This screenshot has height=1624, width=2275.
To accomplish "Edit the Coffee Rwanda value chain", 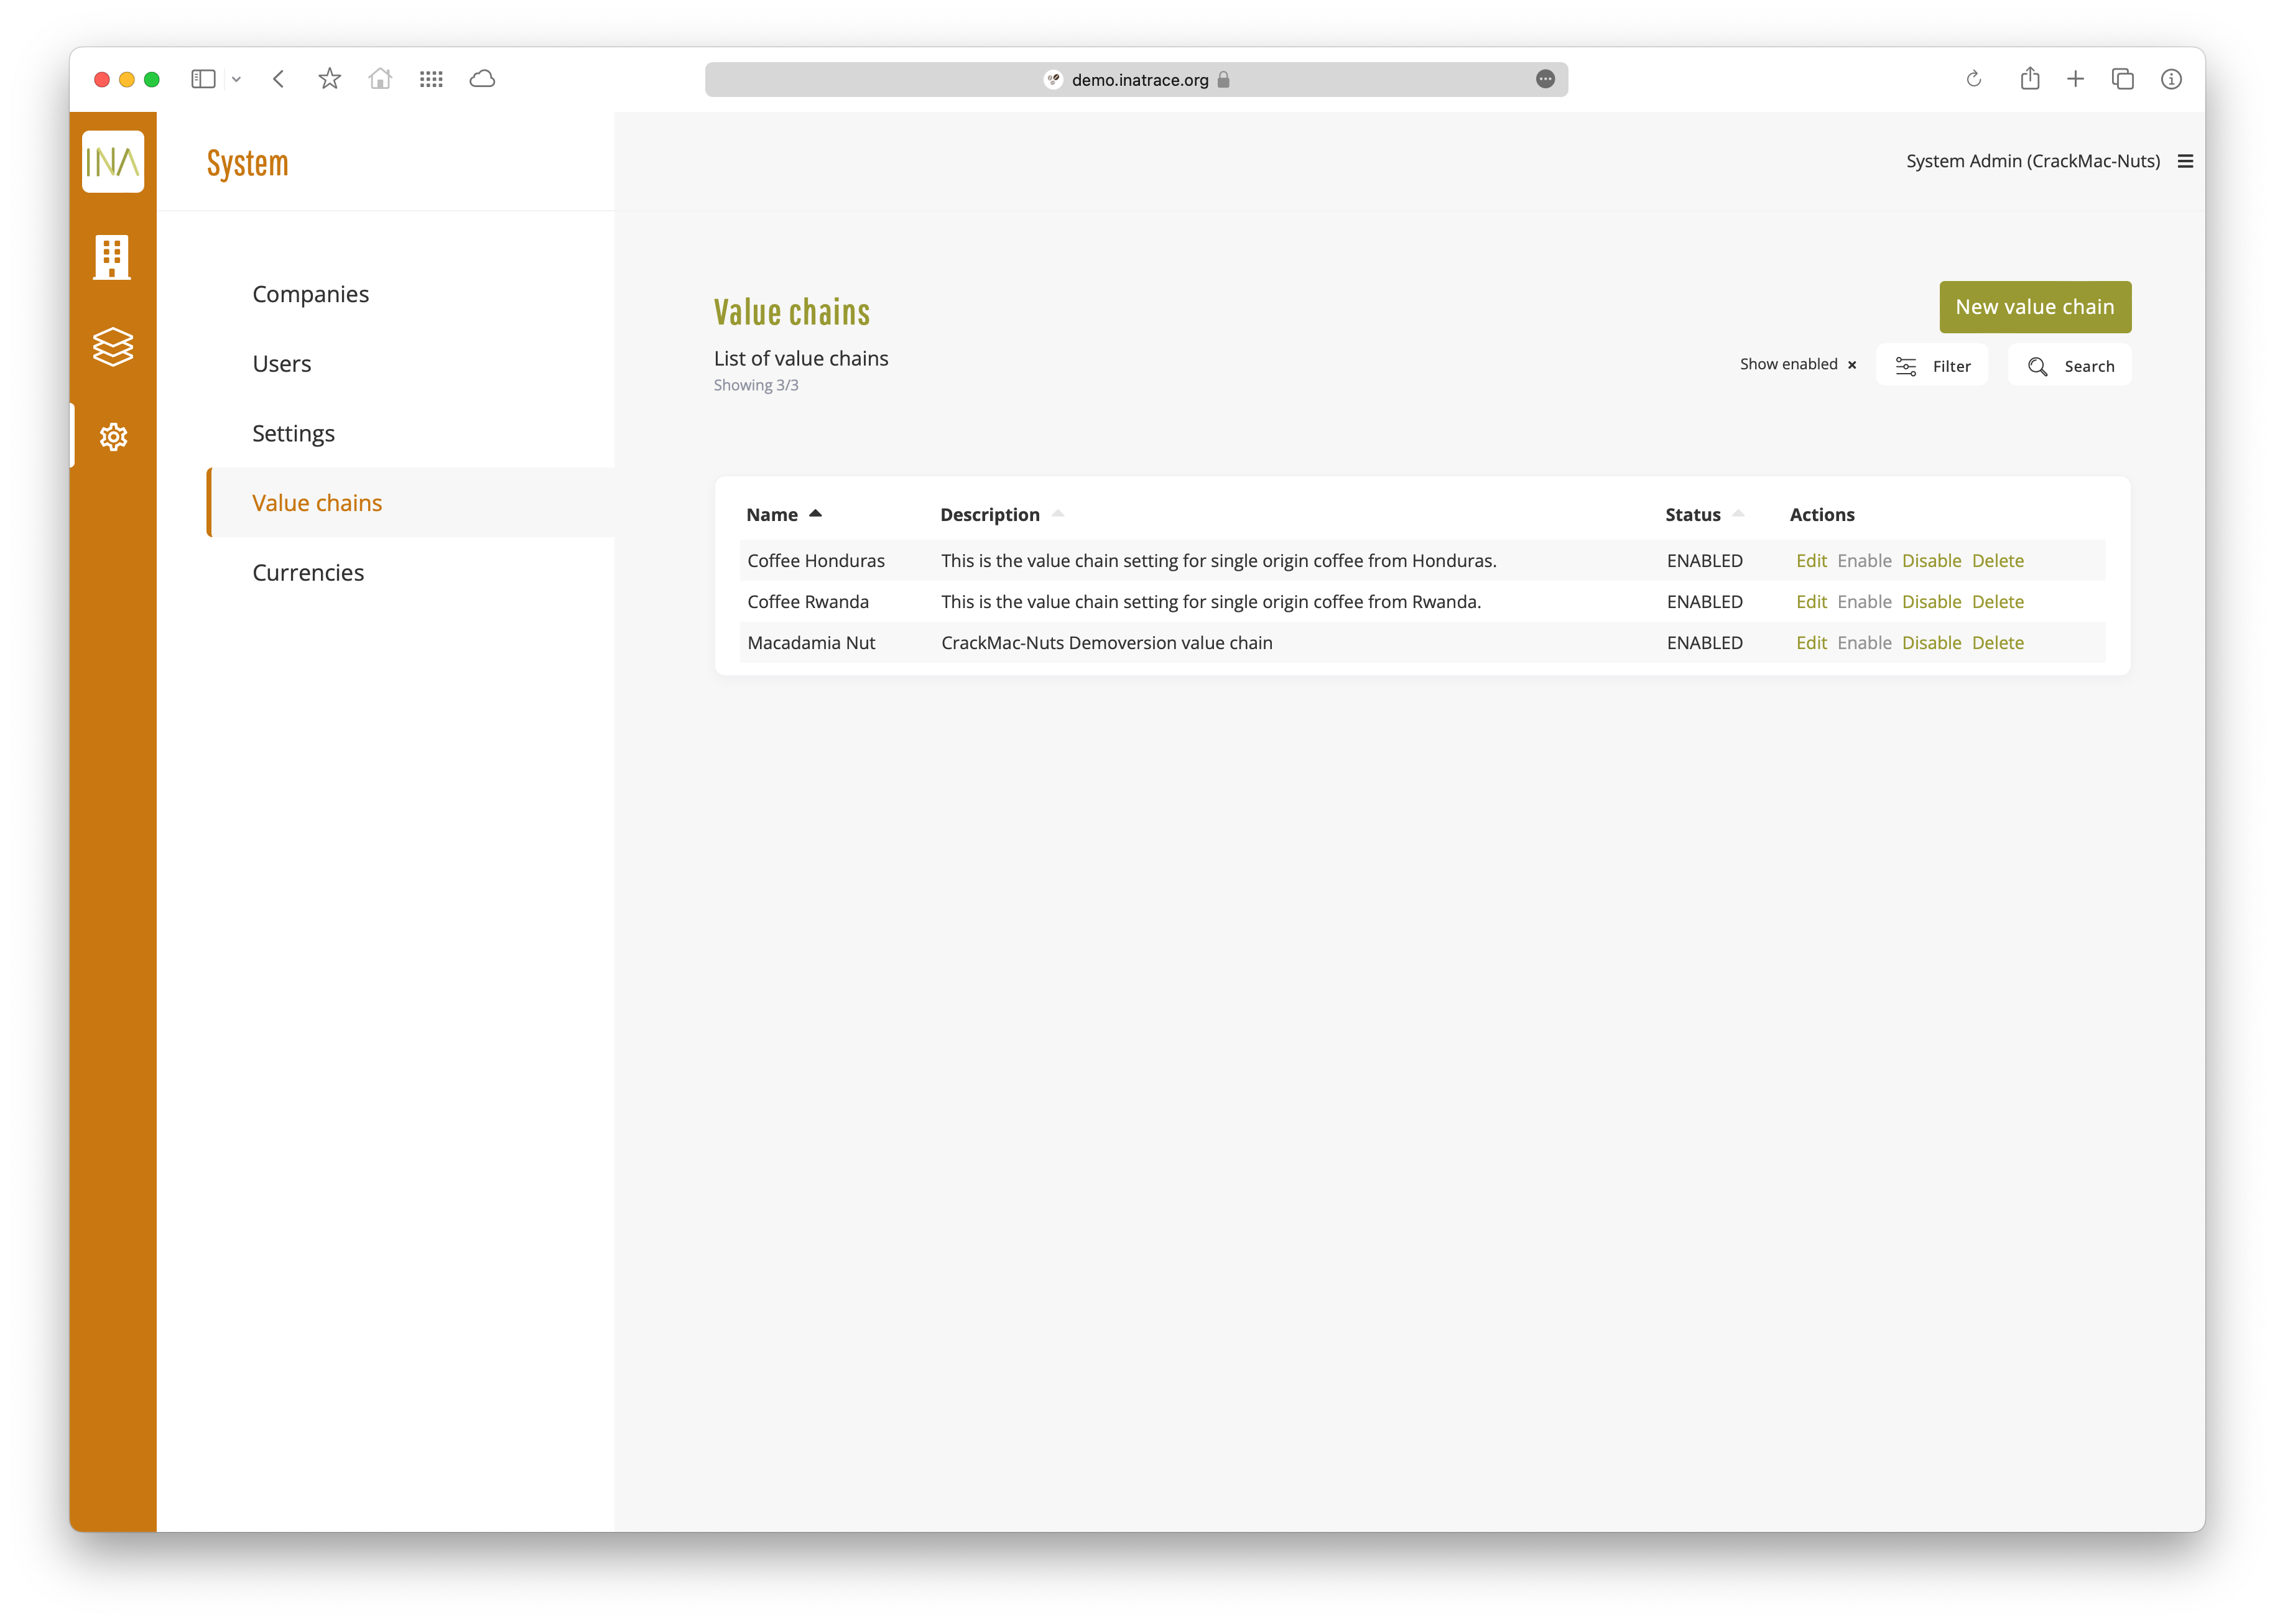I will click(x=1811, y=602).
